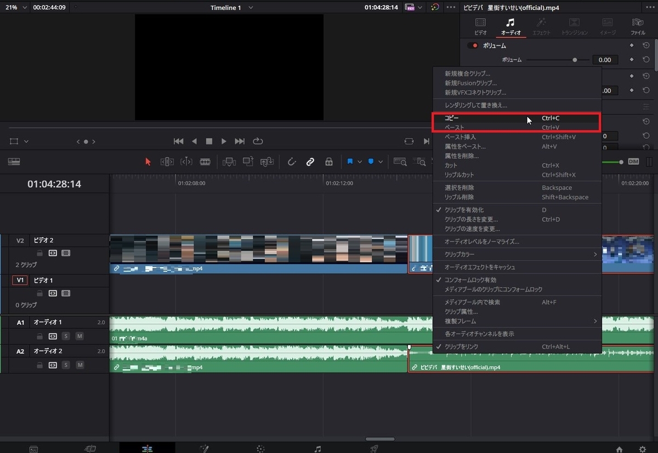The width and height of the screenshot is (658, 453).
Task: Click match frame icon beside transport controls
Action: [x=409, y=141]
